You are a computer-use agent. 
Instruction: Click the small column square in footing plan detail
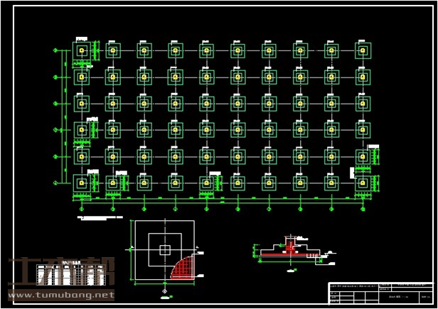coord(165,249)
